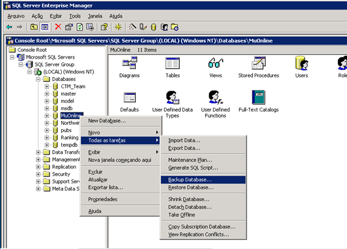Click the Register server toolbar icon
Image resolution: width=347 pixels, height=249 pixels.
[x=143, y=27]
